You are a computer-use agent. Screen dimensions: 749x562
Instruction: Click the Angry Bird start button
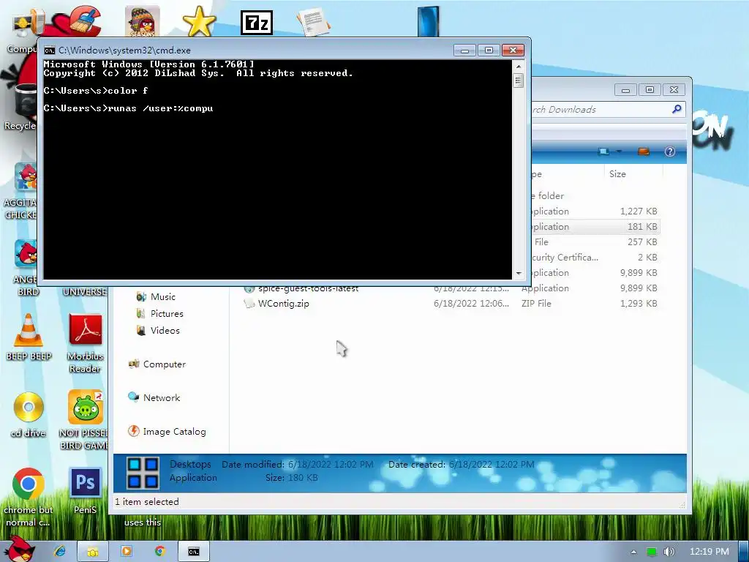[20, 550]
